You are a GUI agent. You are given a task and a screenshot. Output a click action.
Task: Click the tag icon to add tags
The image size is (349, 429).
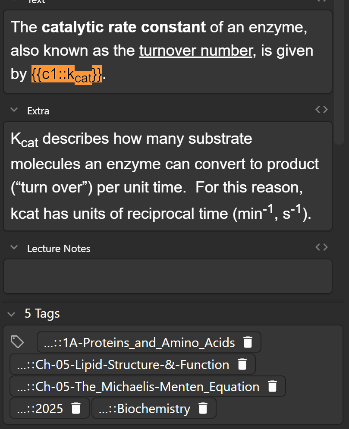click(x=17, y=342)
